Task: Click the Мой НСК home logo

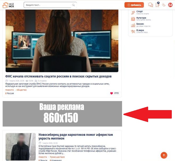Action: (8, 5)
